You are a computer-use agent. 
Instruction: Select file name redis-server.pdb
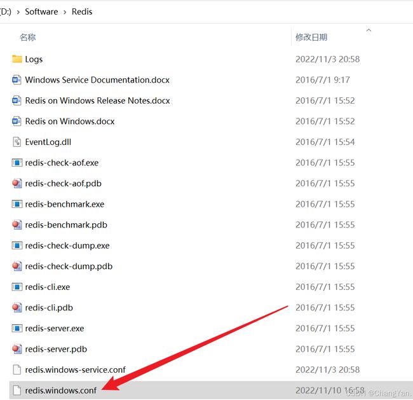pyautogui.click(x=56, y=349)
